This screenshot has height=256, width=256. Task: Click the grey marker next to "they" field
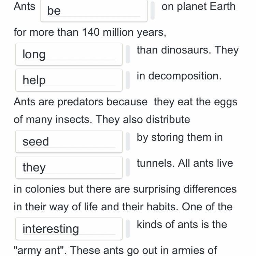point(128,167)
